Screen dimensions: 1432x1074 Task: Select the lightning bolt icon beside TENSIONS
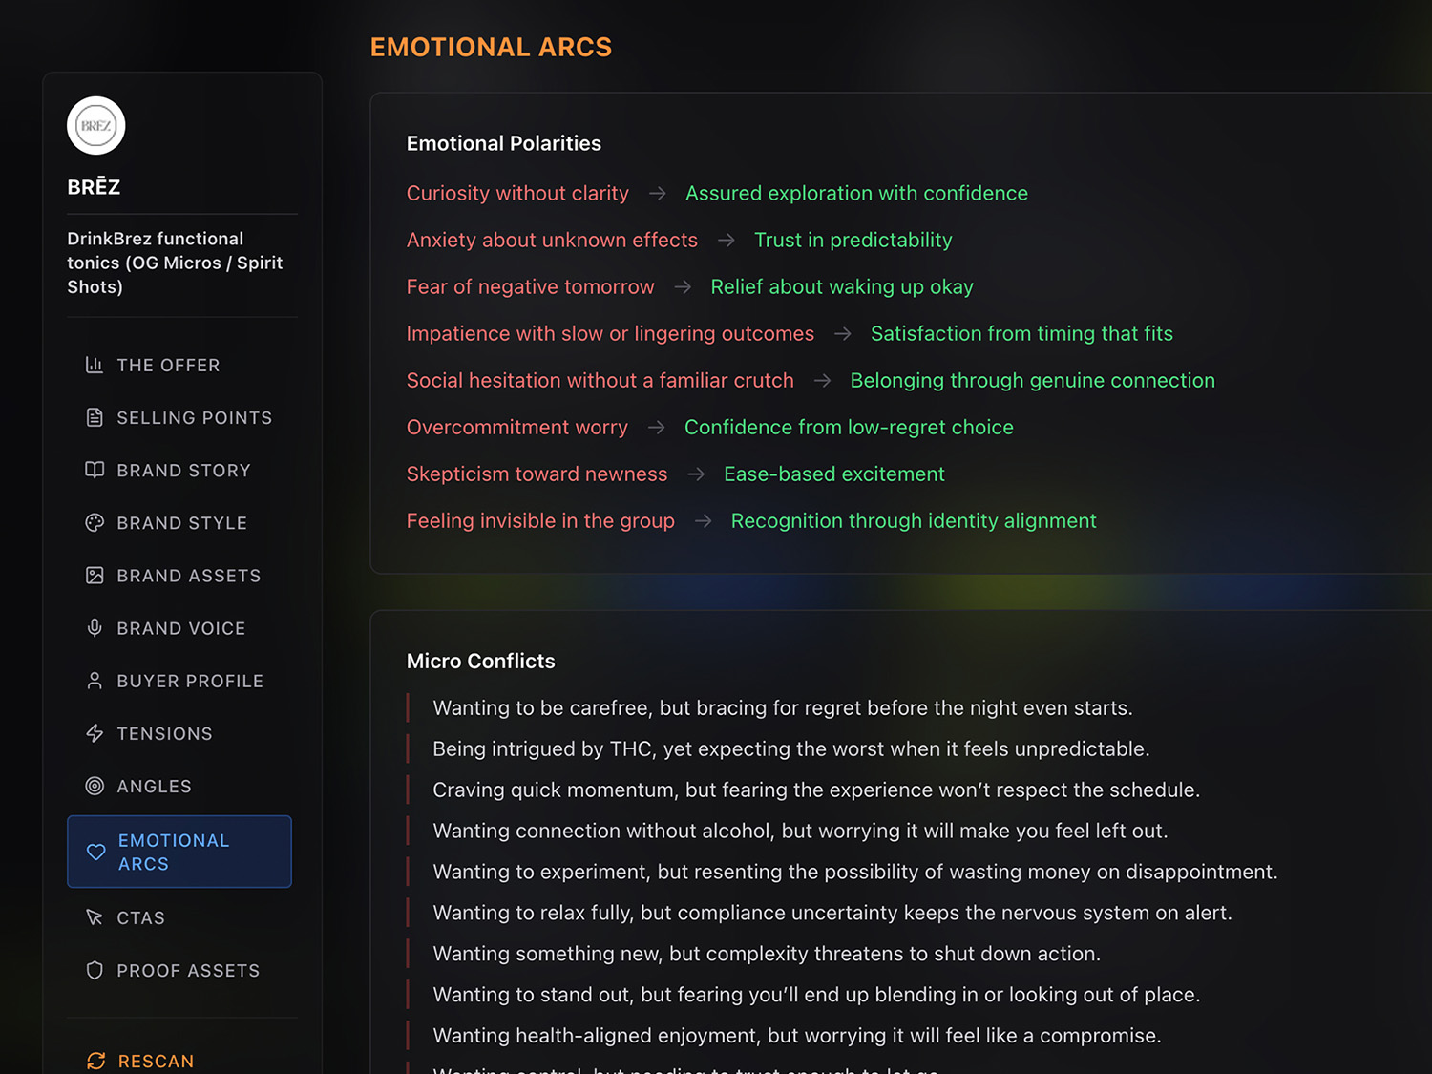pos(95,733)
